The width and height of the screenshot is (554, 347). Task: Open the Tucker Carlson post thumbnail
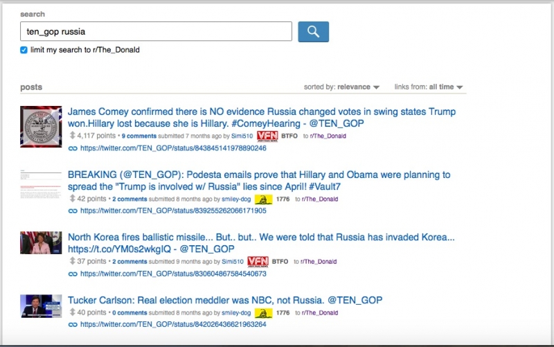click(x=41, y=305)
